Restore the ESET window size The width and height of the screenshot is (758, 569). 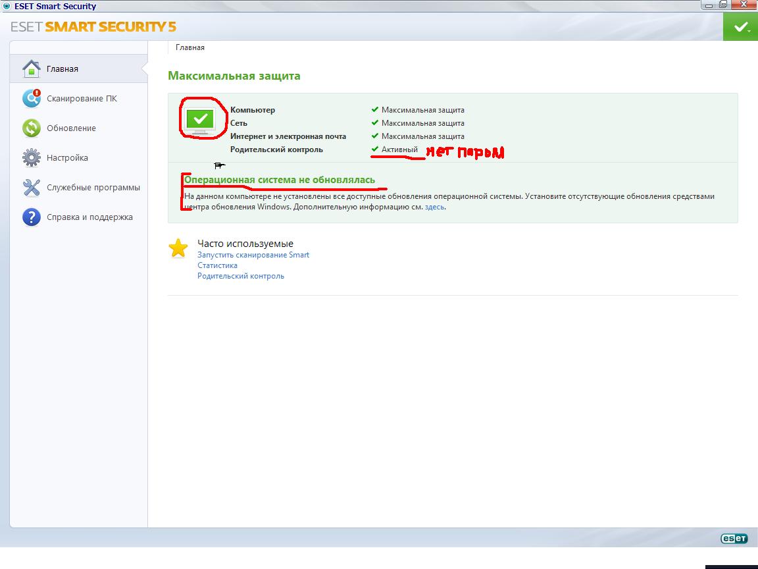click(x=723, y=5)
